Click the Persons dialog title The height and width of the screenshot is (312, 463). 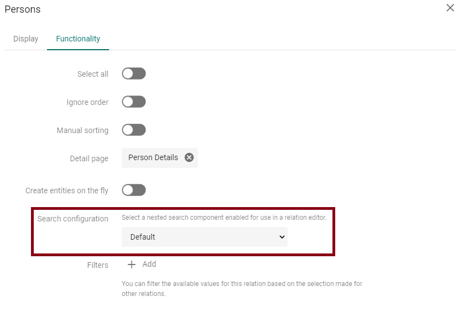23,9
